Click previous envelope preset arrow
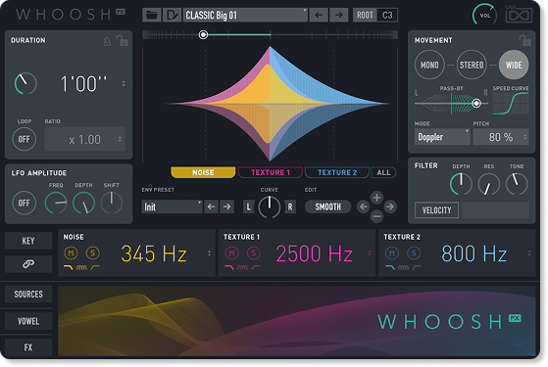Screen dimensions: 548x367 (x=211, y=206)
